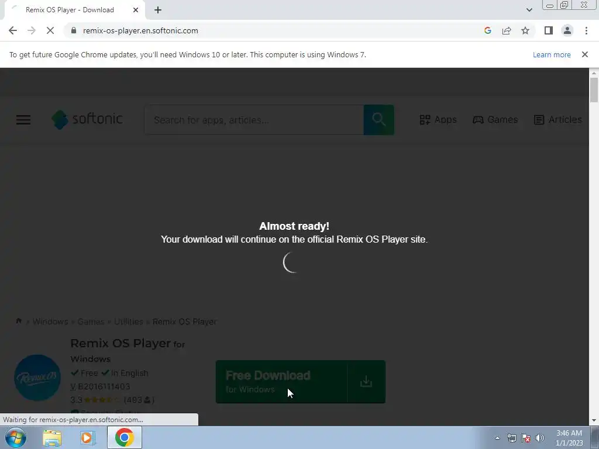599x449 pixels.
Task: Open Windows Media Player from the taskbar
Action: (x=88, y=437)
